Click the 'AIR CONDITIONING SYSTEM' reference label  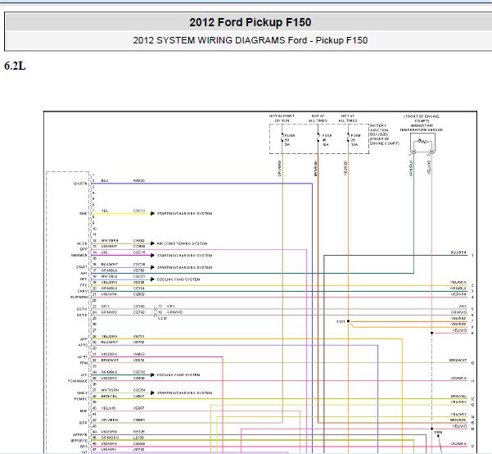click(182, 243)
